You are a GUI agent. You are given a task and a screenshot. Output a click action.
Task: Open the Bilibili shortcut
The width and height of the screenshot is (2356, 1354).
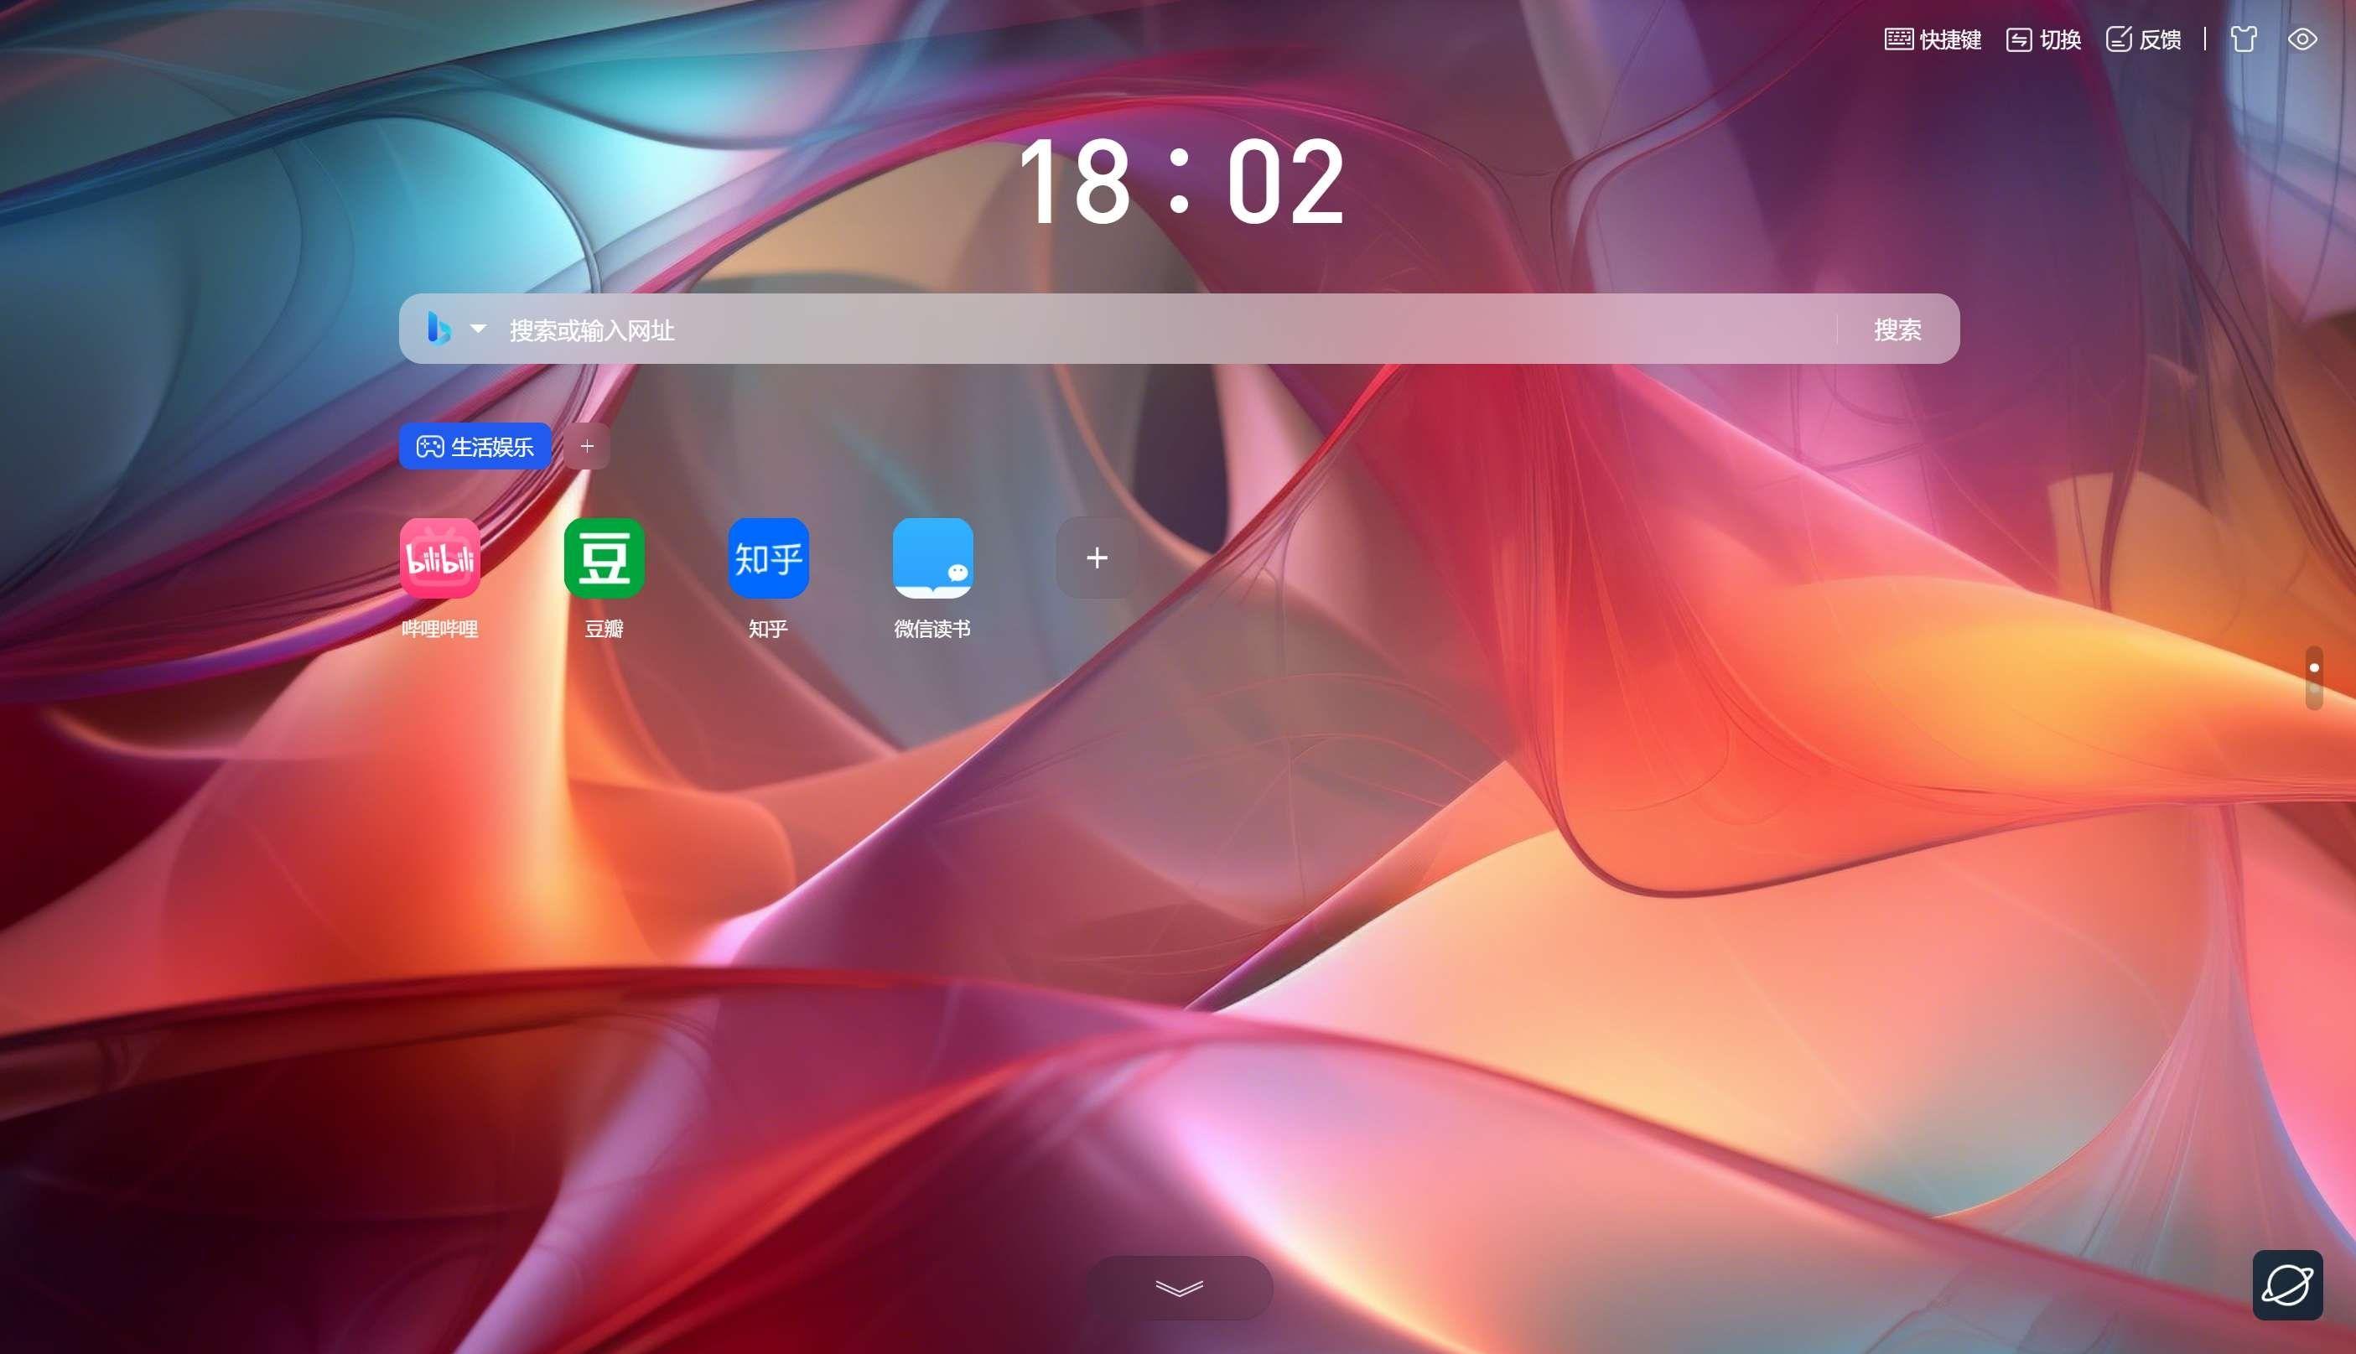point(440,558)
